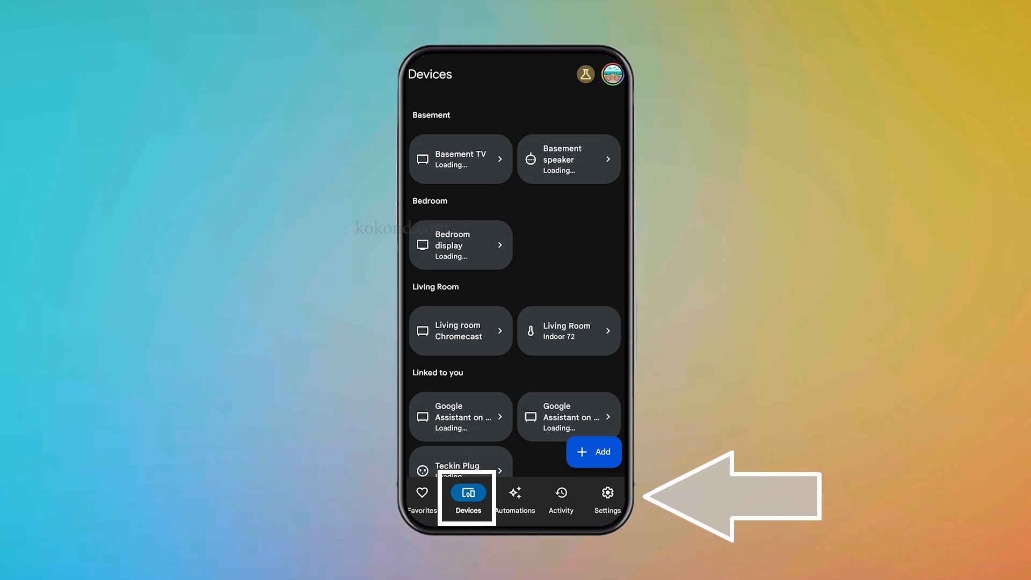1031x580 pixels.
Task: Select the Basement room section
Action: (x=431, y=114)
